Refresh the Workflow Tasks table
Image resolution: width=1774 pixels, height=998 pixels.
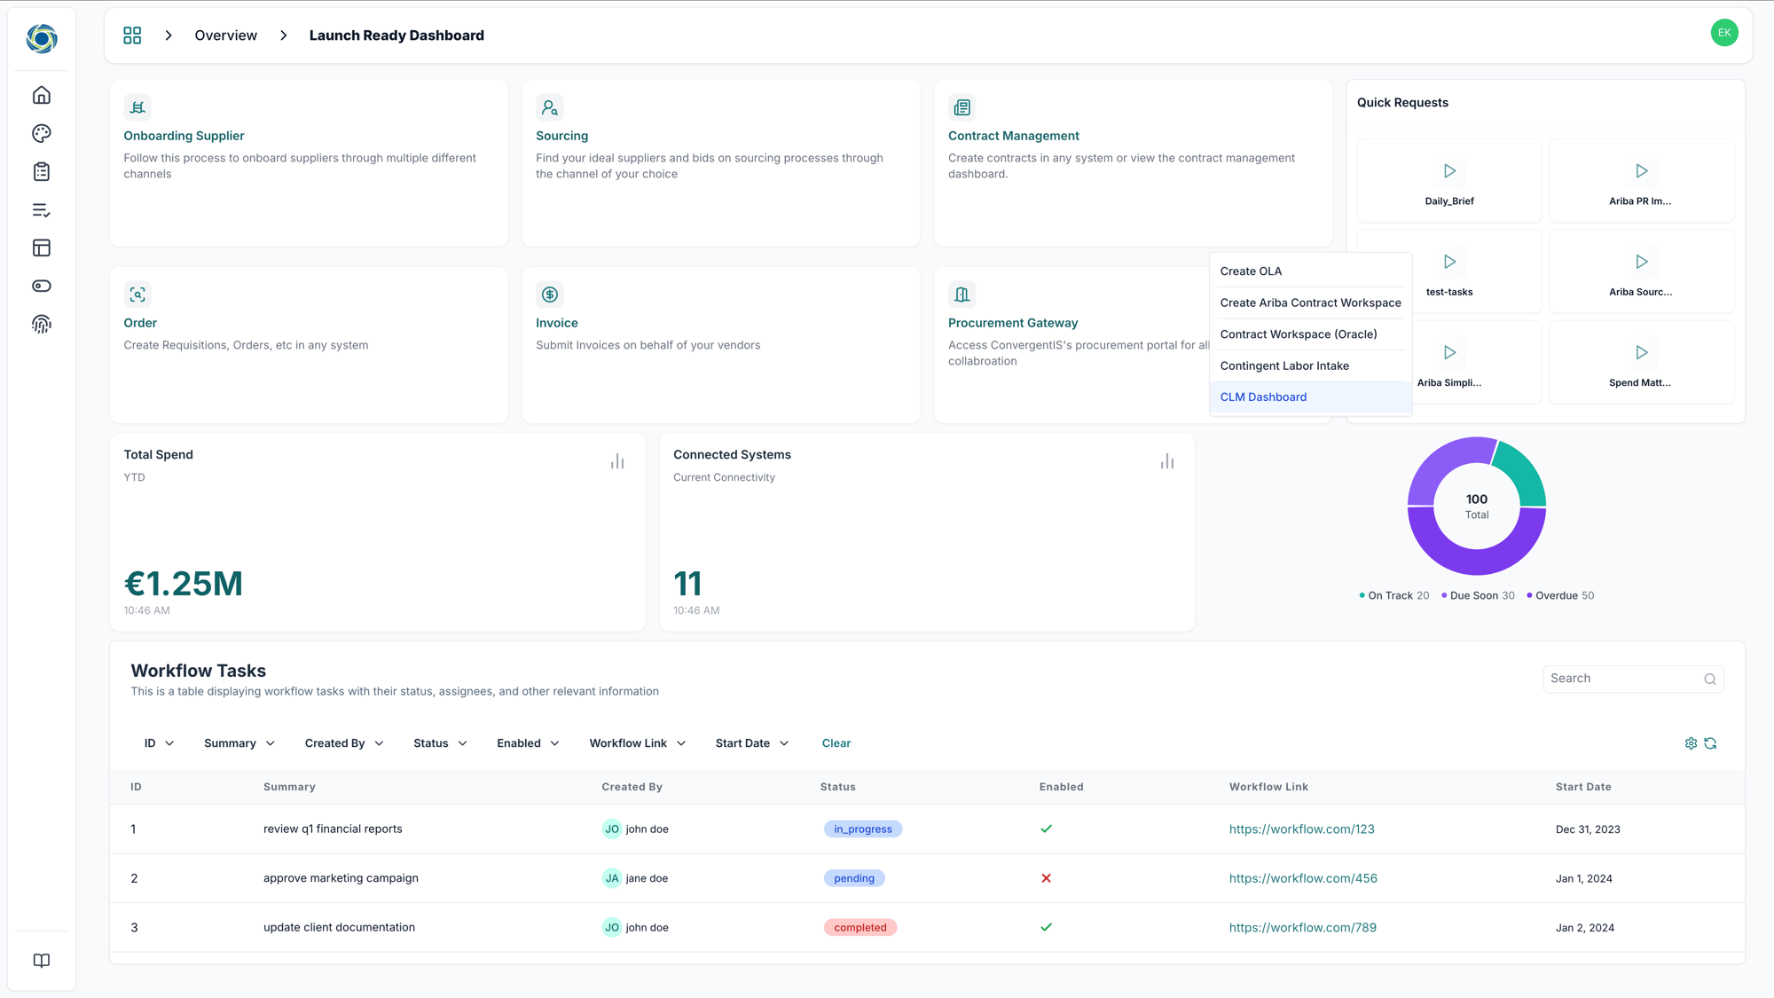pos(1710,743)
